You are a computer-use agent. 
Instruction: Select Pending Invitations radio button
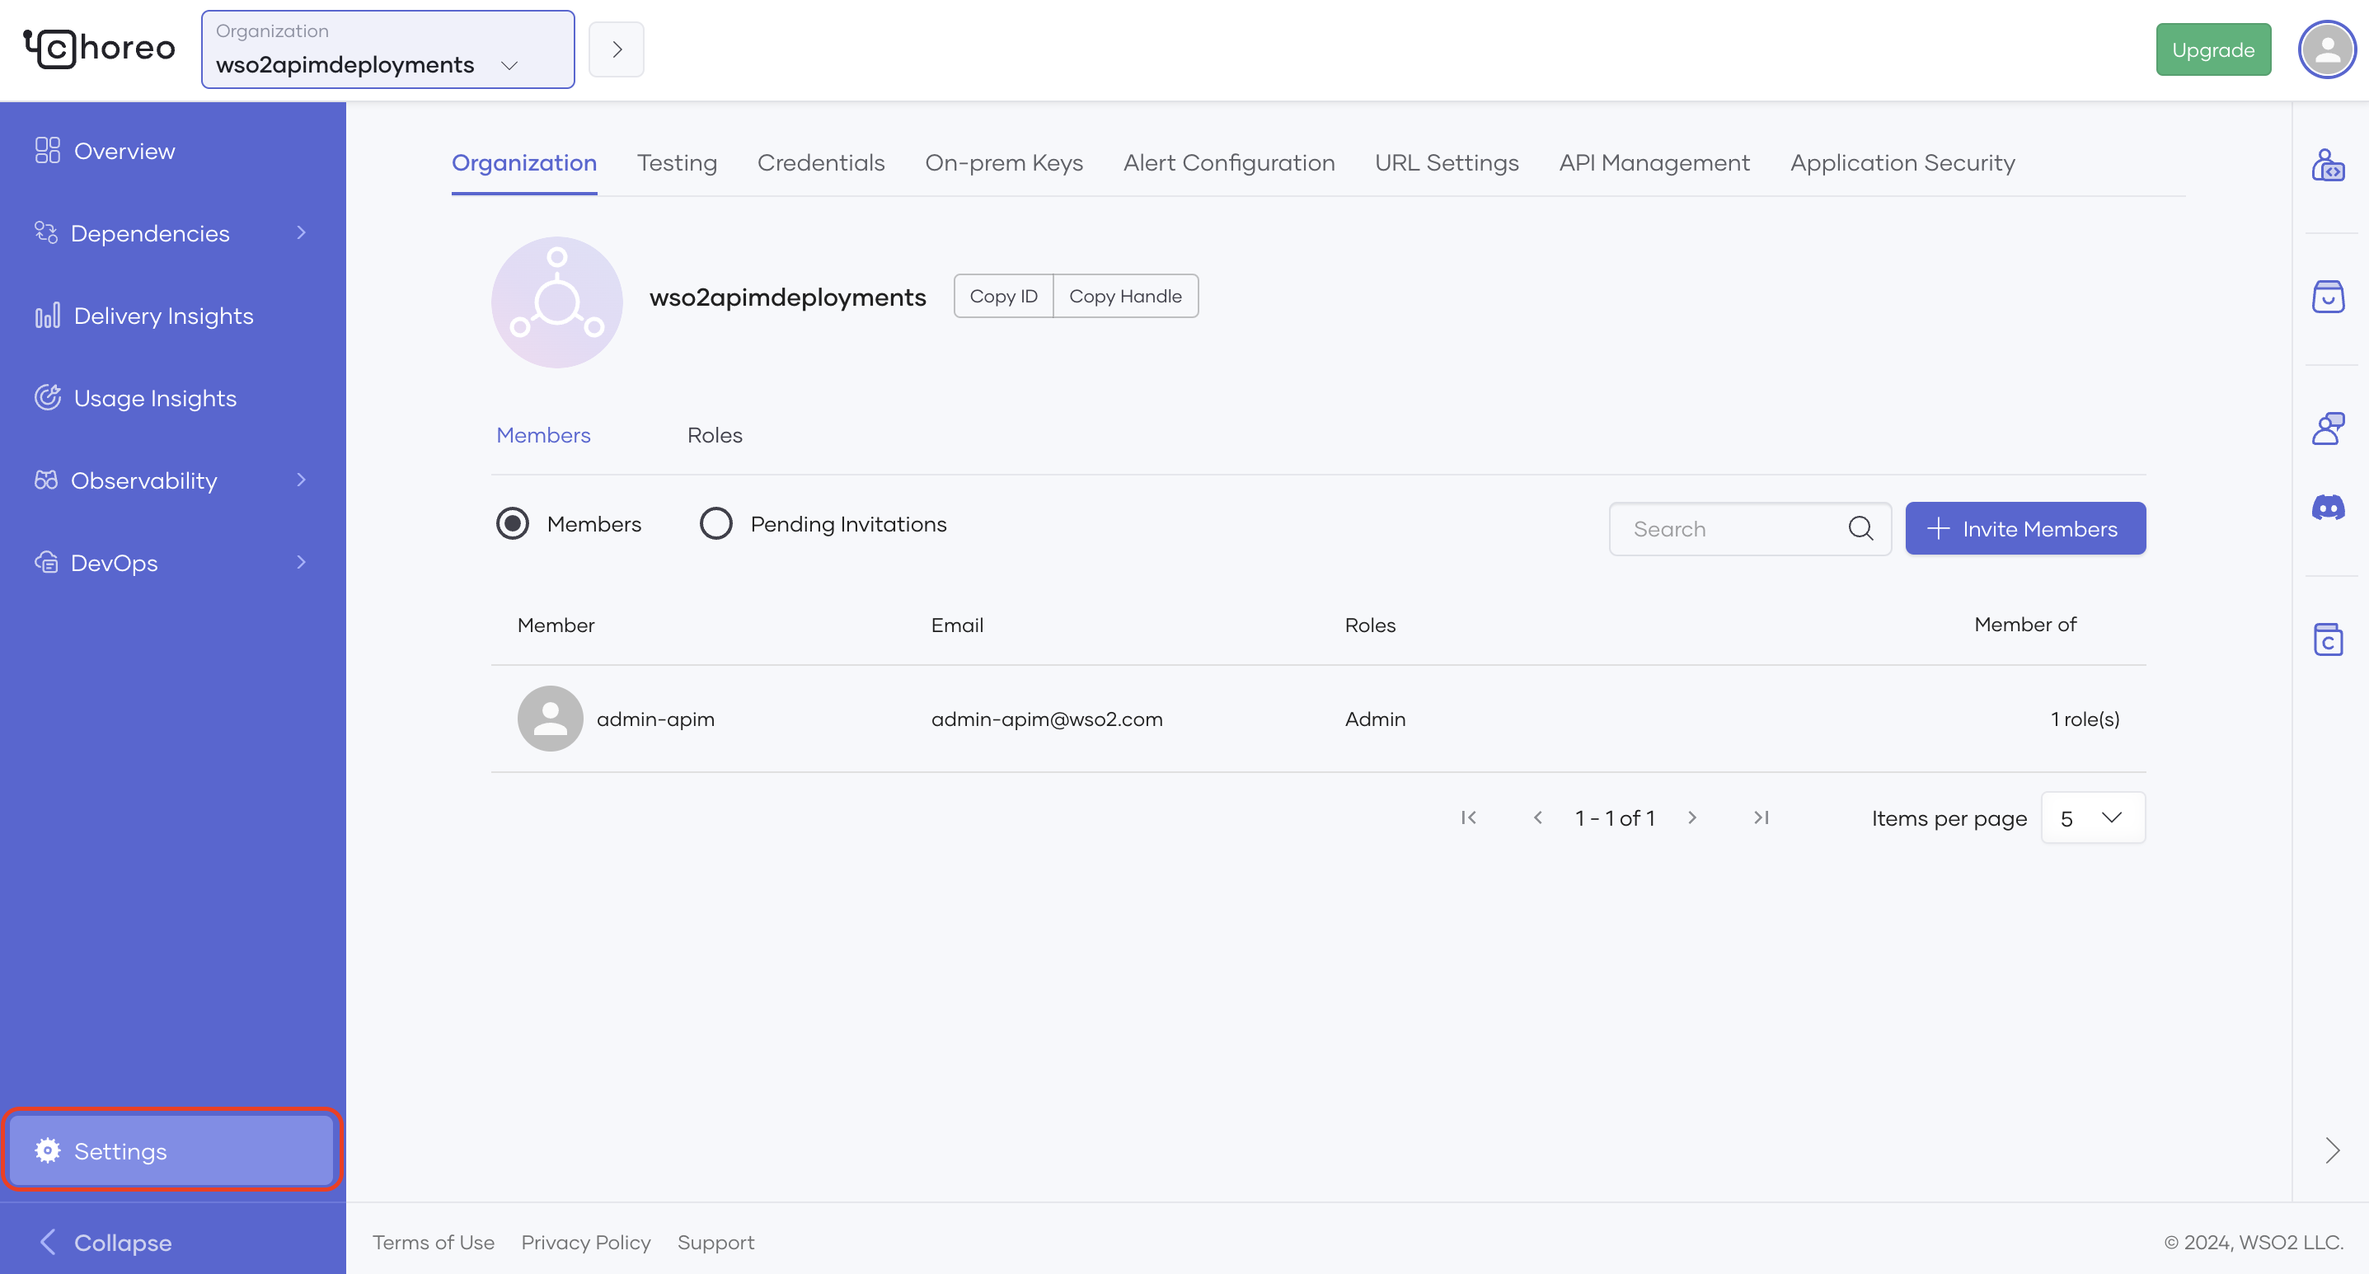pos(715,524)
